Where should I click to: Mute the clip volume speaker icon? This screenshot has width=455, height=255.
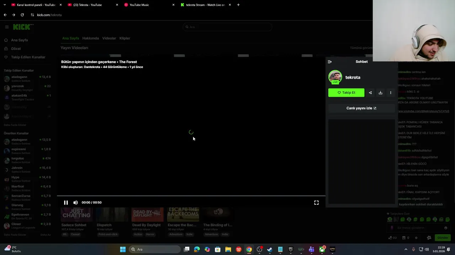coord(75,203)
